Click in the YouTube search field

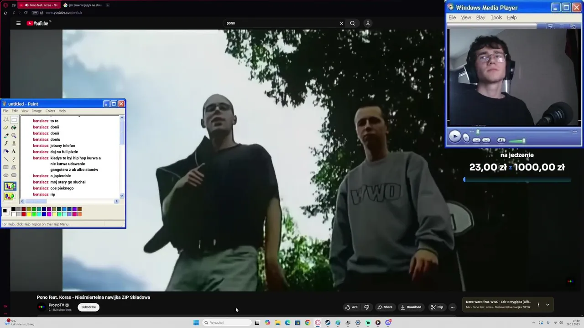pyautogui.click(x=281, y=23)
